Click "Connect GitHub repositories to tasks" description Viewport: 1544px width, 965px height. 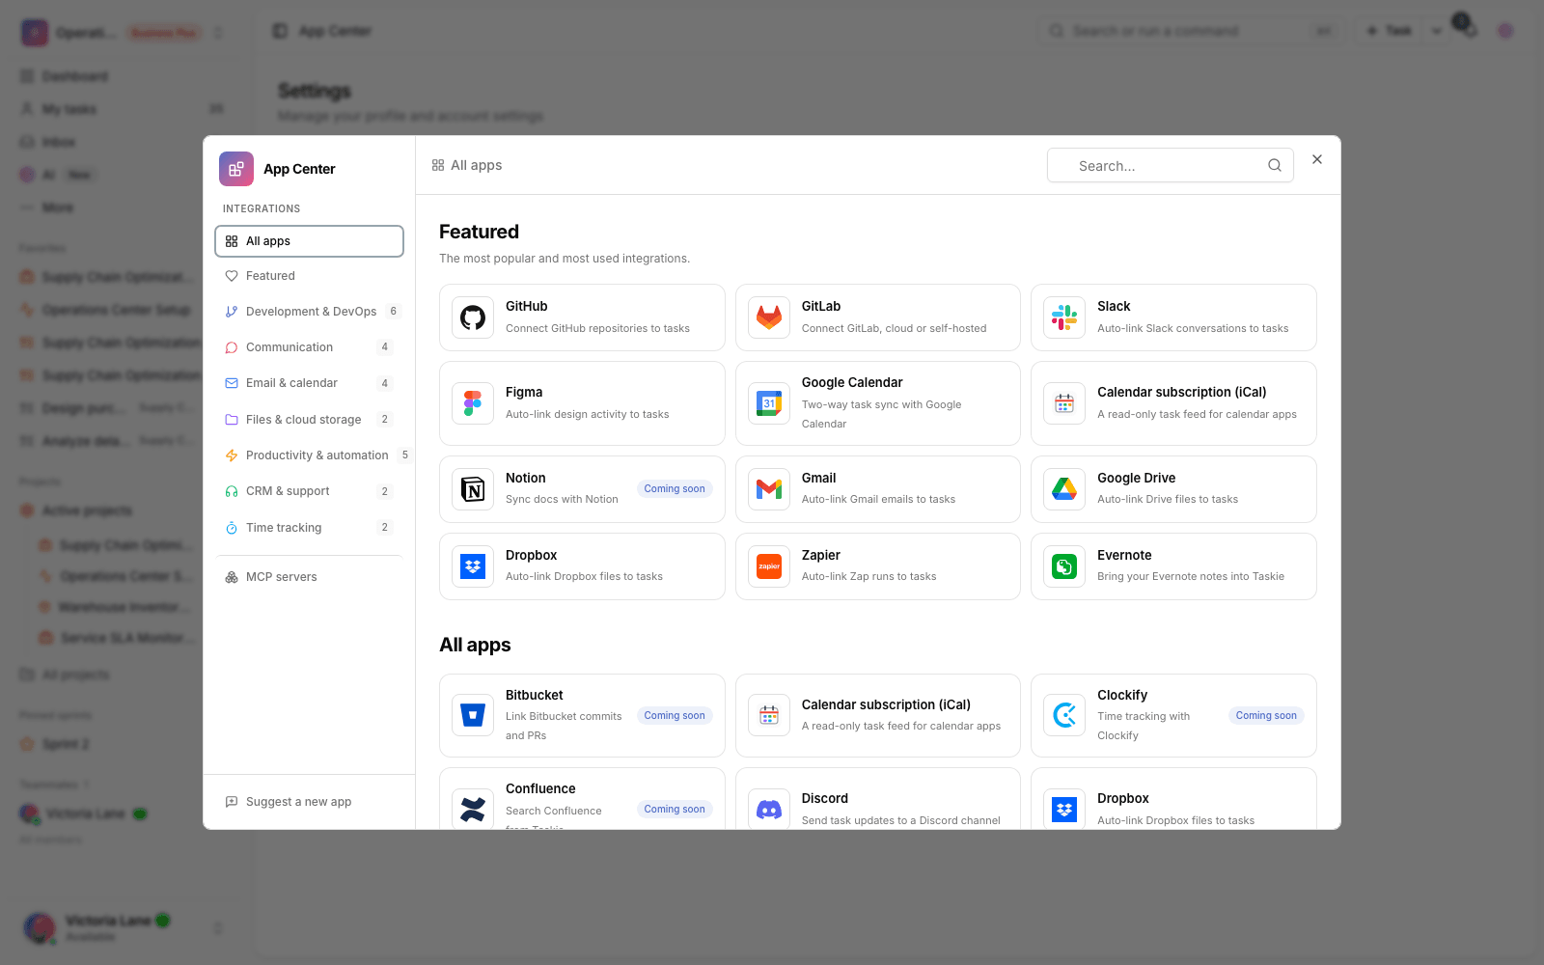597,328
